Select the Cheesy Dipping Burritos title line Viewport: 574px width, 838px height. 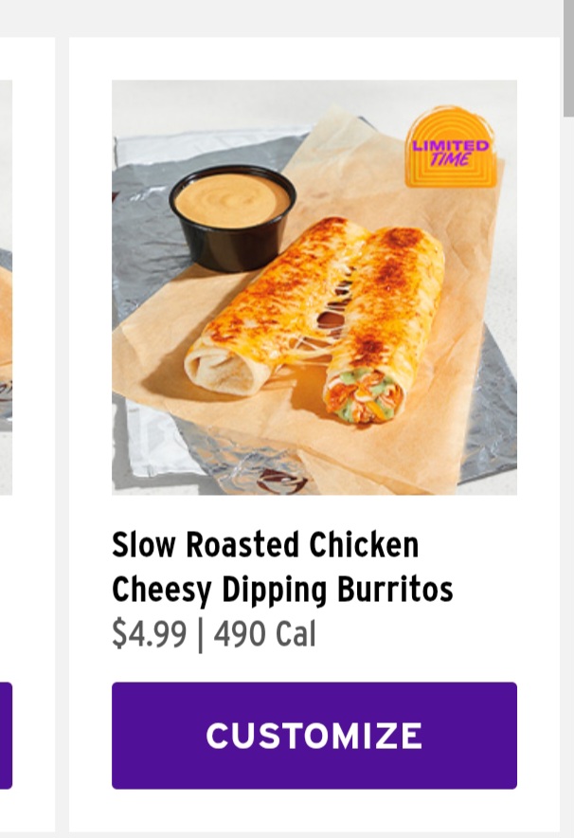point(282,590)
